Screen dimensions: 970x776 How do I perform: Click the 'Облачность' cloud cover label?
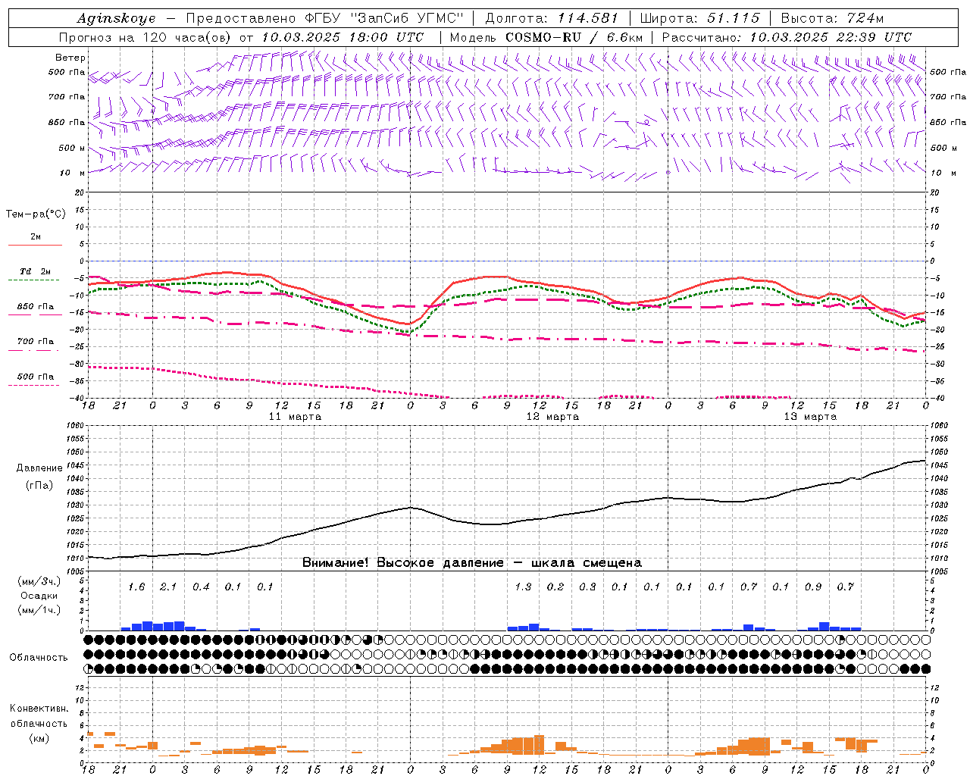tap(39, 658)
